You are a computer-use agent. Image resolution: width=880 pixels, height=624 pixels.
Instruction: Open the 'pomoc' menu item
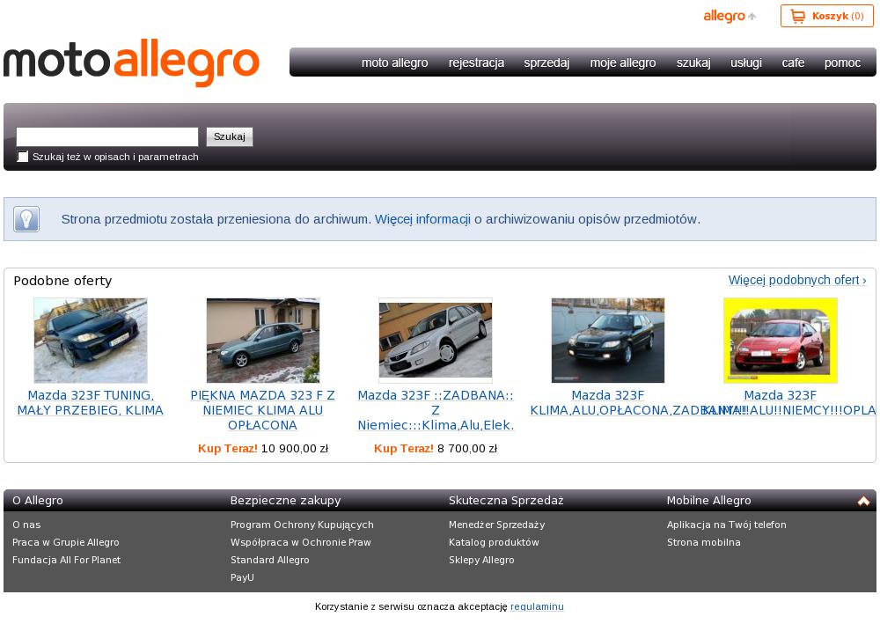tap(842, 62)
